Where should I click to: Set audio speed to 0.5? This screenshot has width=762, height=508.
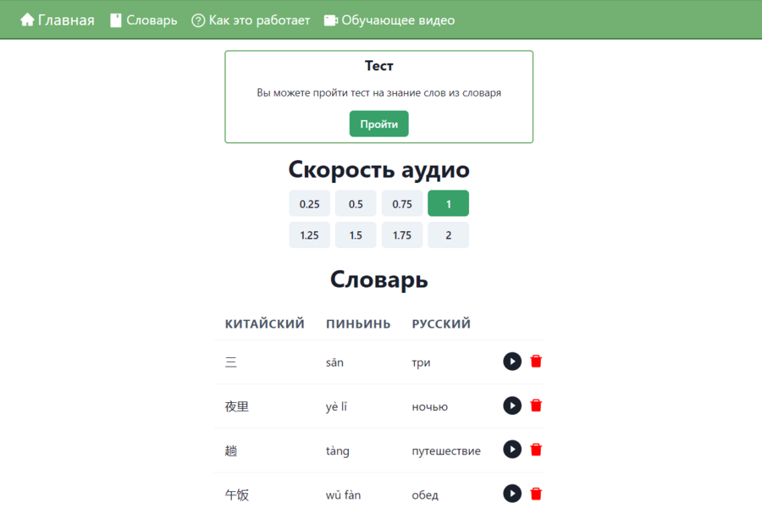point(356,204)
